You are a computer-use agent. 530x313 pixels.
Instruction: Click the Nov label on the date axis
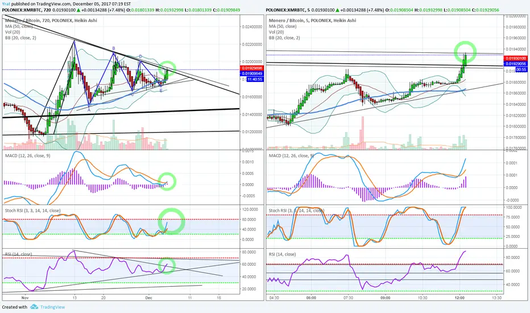tap(24, 298)
